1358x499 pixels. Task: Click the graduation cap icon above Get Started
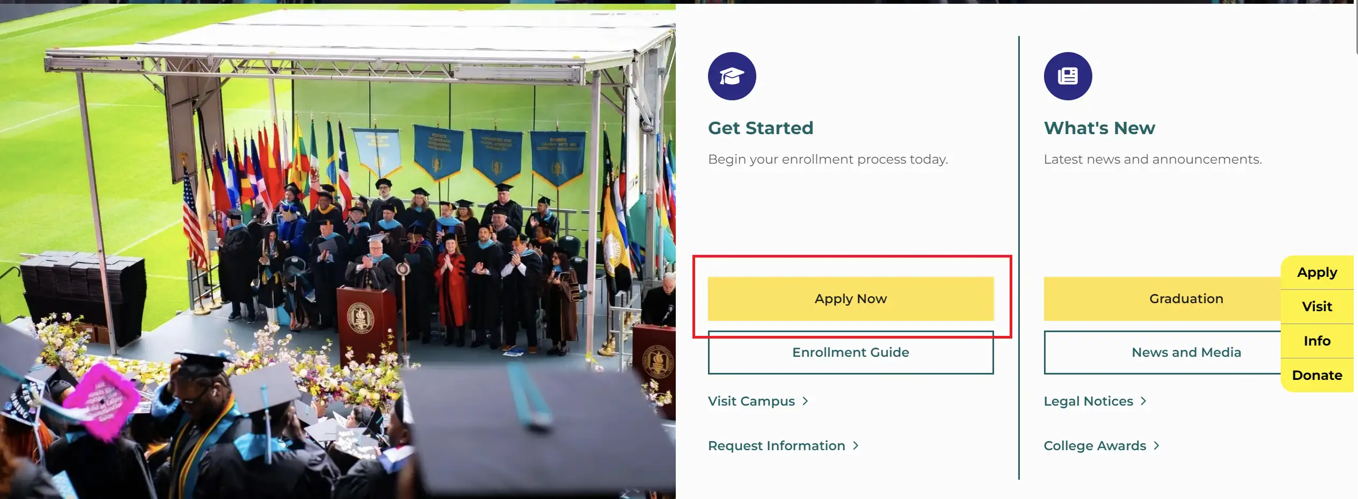click(x=732, y=76)
